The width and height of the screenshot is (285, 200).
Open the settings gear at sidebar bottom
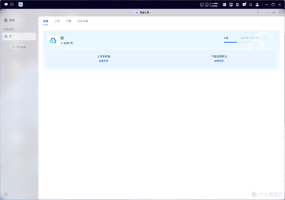(x=6, y=194)
